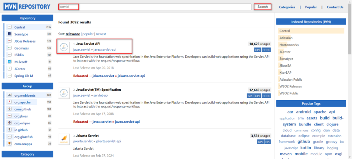The image size is (352, 159).
Task: Filter by org.apache group
Action: [x=23, y=102]
